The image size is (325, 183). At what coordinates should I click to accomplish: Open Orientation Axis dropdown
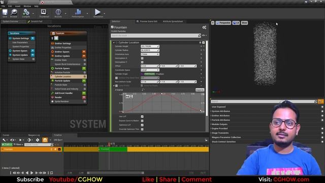[x=150, y=54]
